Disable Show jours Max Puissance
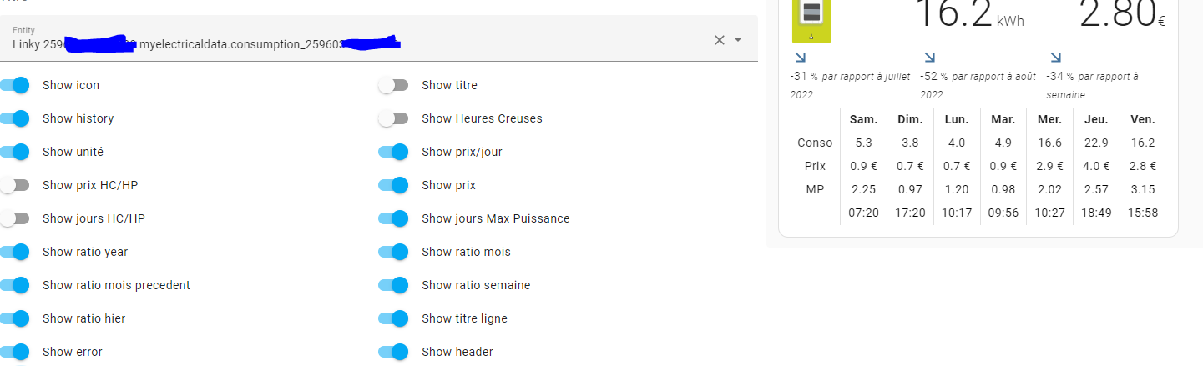The width and height of the screenshot is (1203, 366). click(393, 218)
